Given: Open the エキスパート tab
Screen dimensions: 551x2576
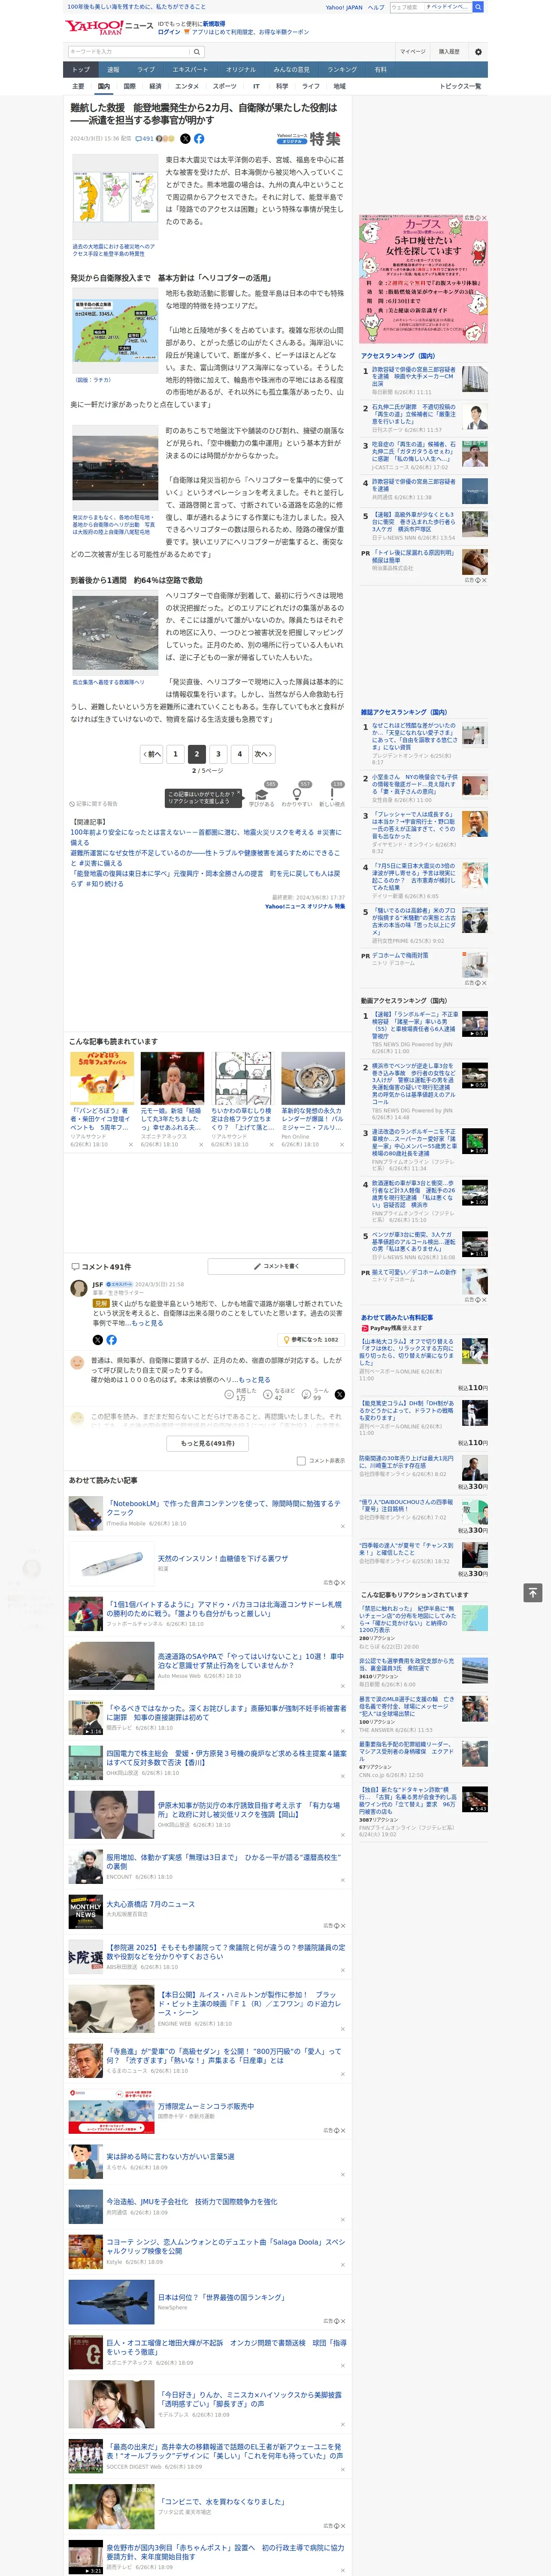Looking at the screenshot, I should click(190, 70).
